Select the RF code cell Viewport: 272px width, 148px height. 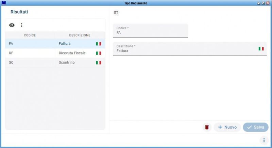[x=30, y=53]
